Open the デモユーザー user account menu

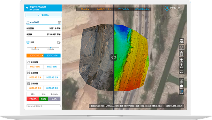173,8
